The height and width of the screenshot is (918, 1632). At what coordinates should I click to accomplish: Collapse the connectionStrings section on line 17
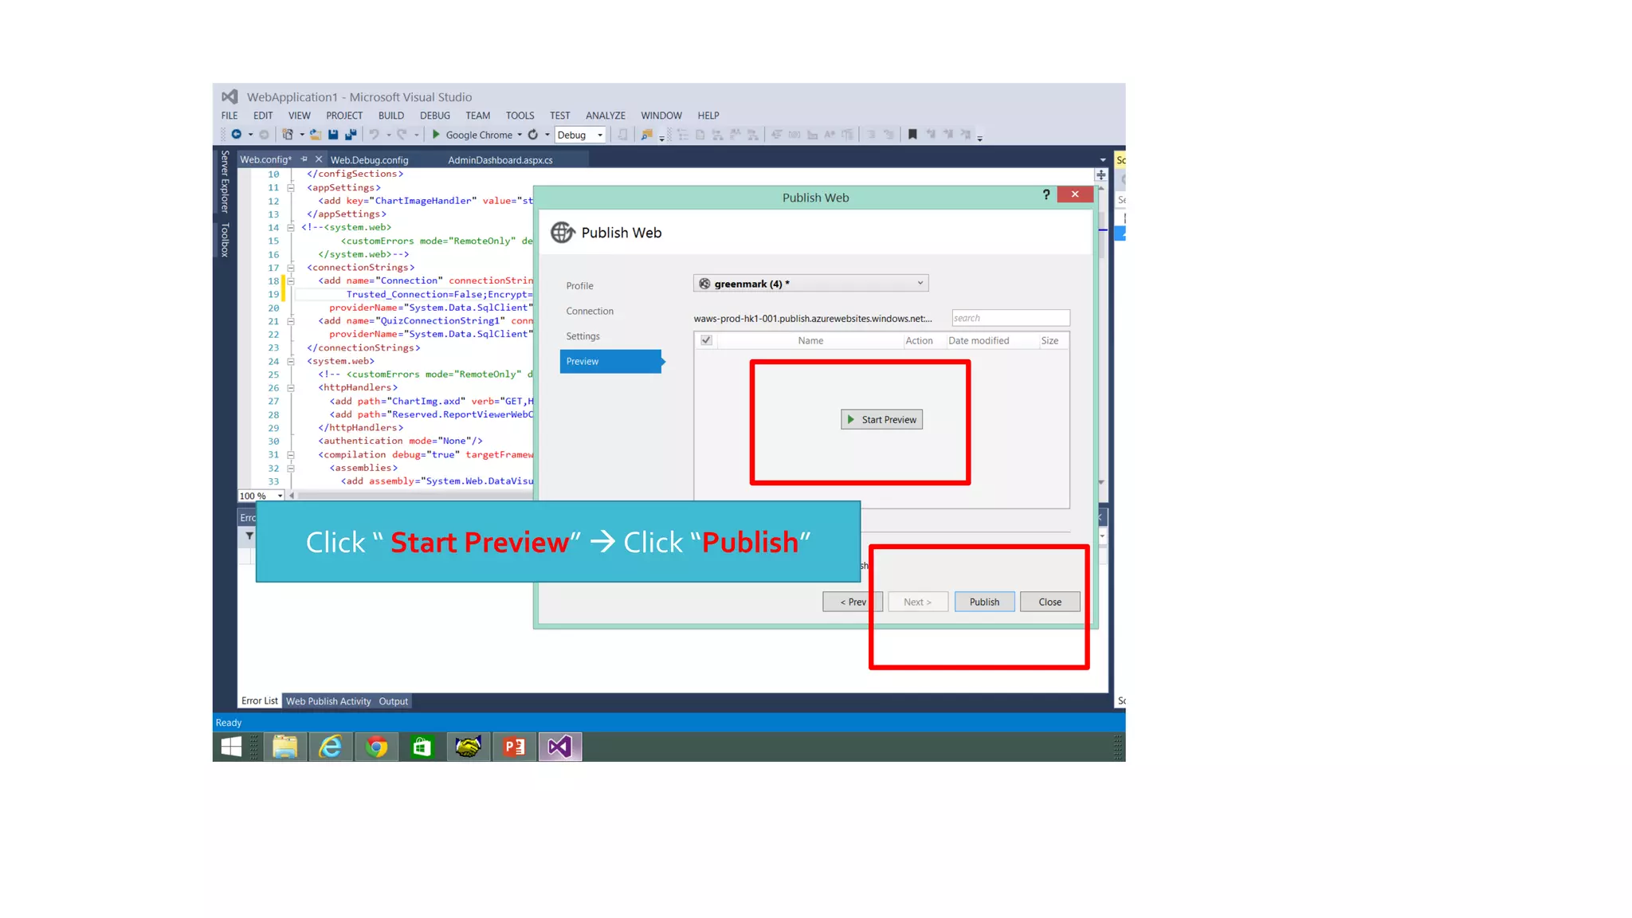coord(291,268)
